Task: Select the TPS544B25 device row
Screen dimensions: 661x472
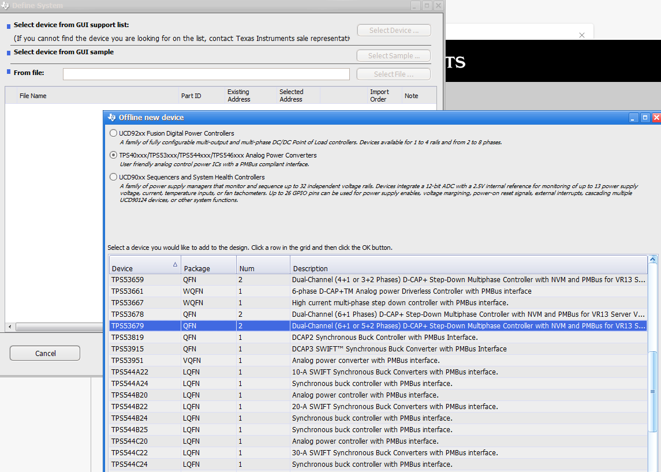Action: (x=378, y=429)
